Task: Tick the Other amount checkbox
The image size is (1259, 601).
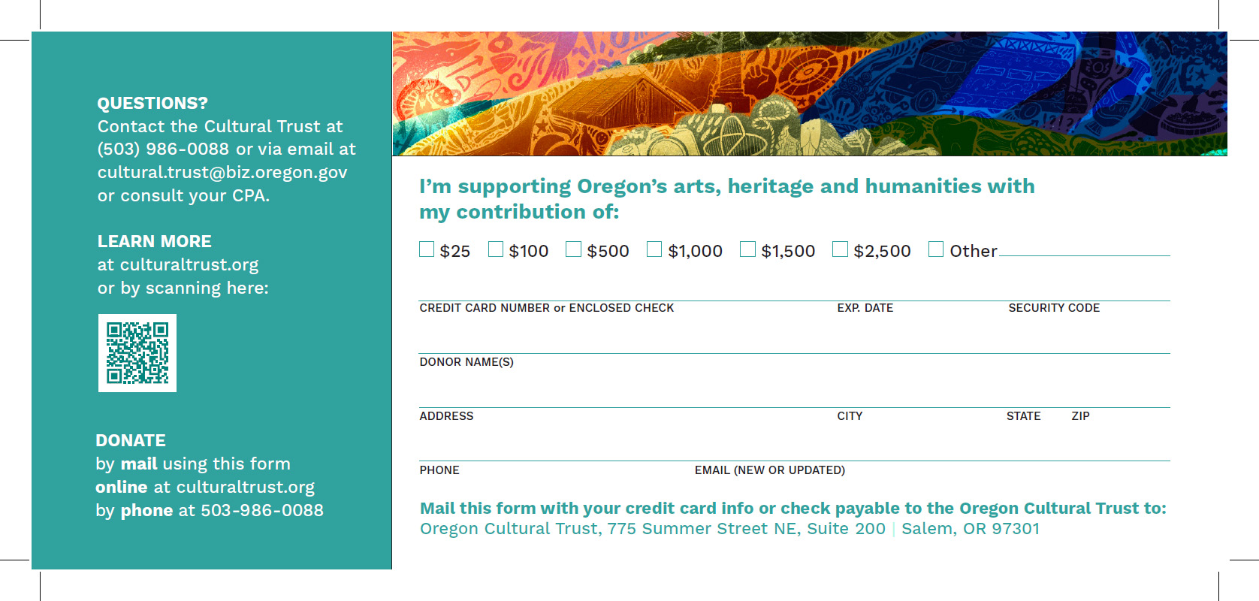Action: tap(936, 249)
